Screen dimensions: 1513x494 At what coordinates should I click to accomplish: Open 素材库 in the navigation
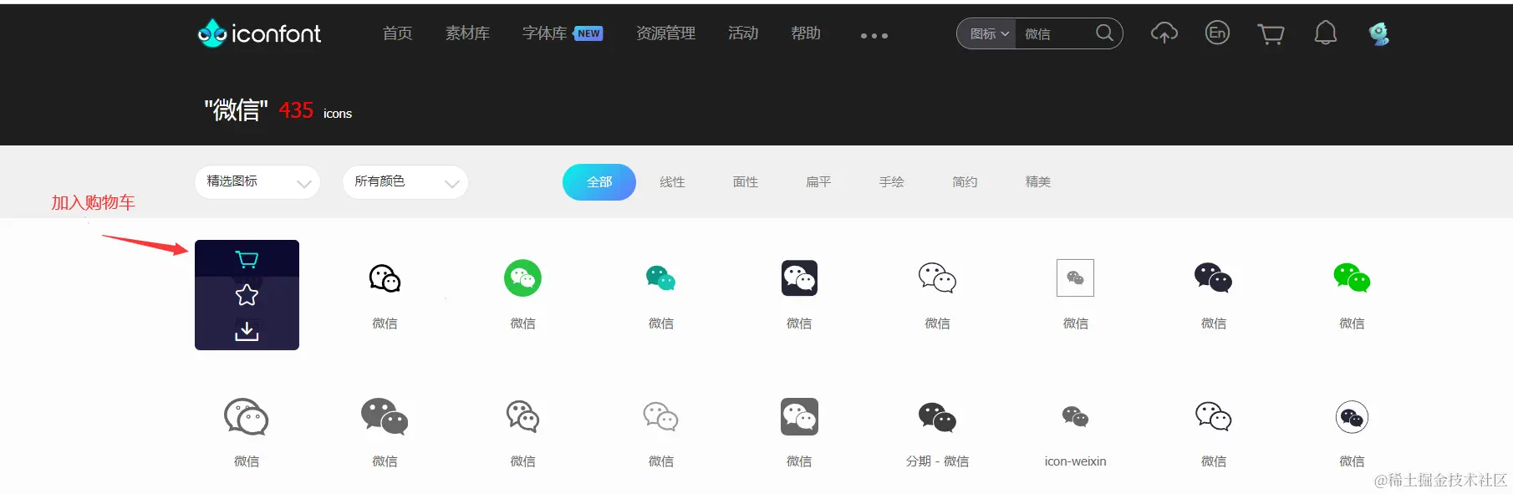click(x=467, y=33)
